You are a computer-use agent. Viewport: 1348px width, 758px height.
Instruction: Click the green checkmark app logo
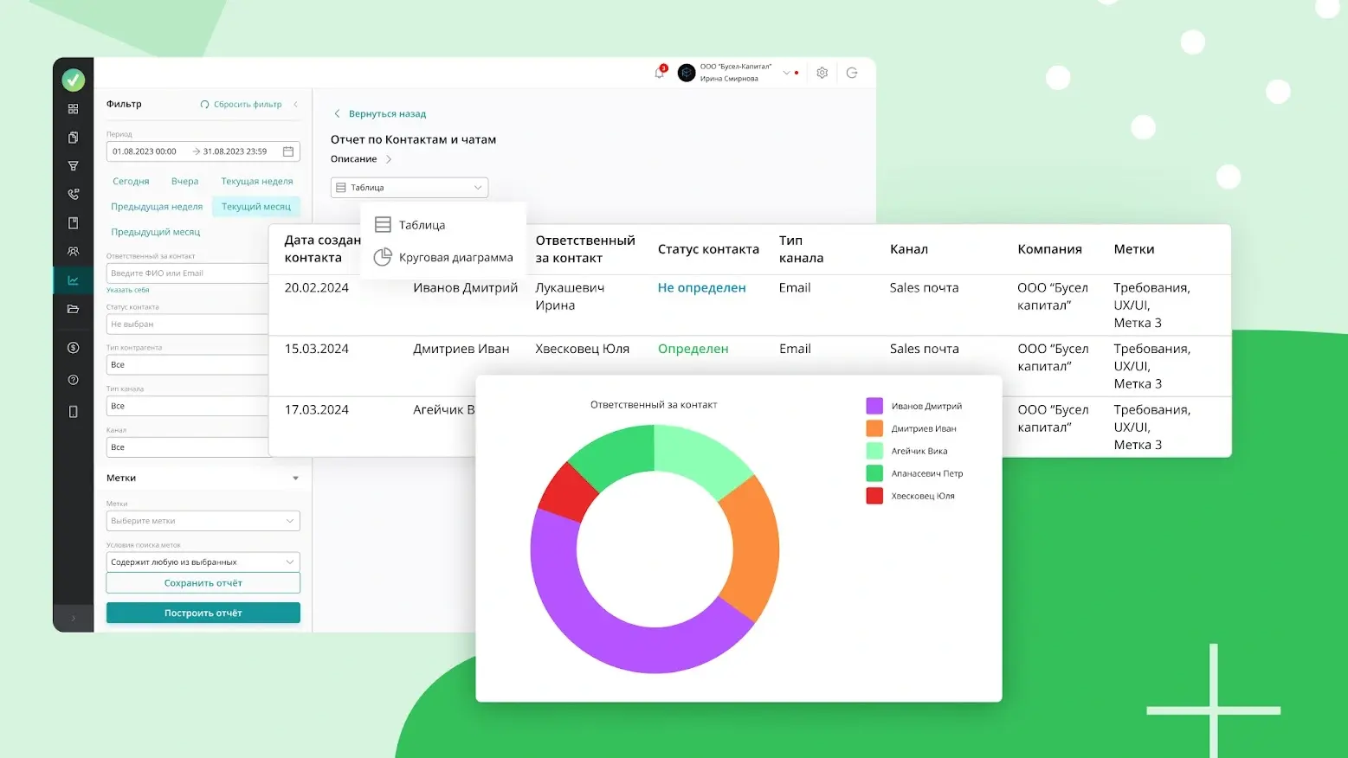pos(74,80)
